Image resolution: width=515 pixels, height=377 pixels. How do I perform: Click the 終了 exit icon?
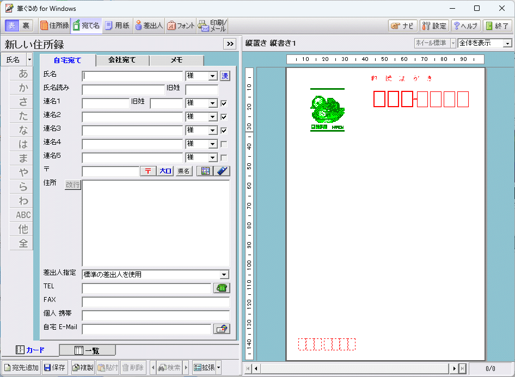[x=497, y=26]
